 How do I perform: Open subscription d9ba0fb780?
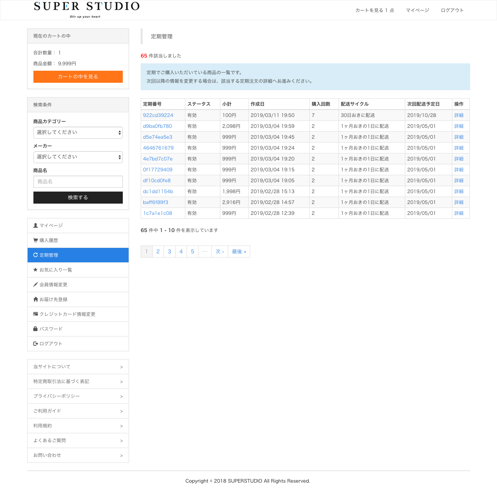157,126
